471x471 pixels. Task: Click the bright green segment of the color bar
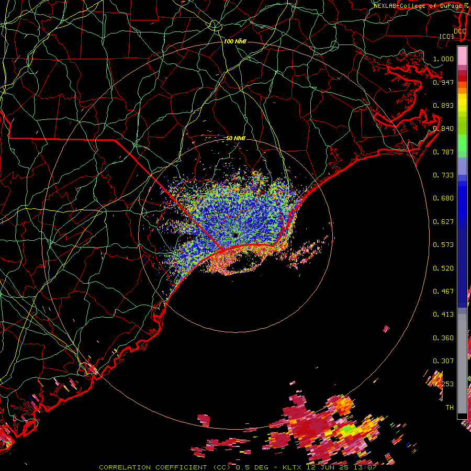click(462, 143)
